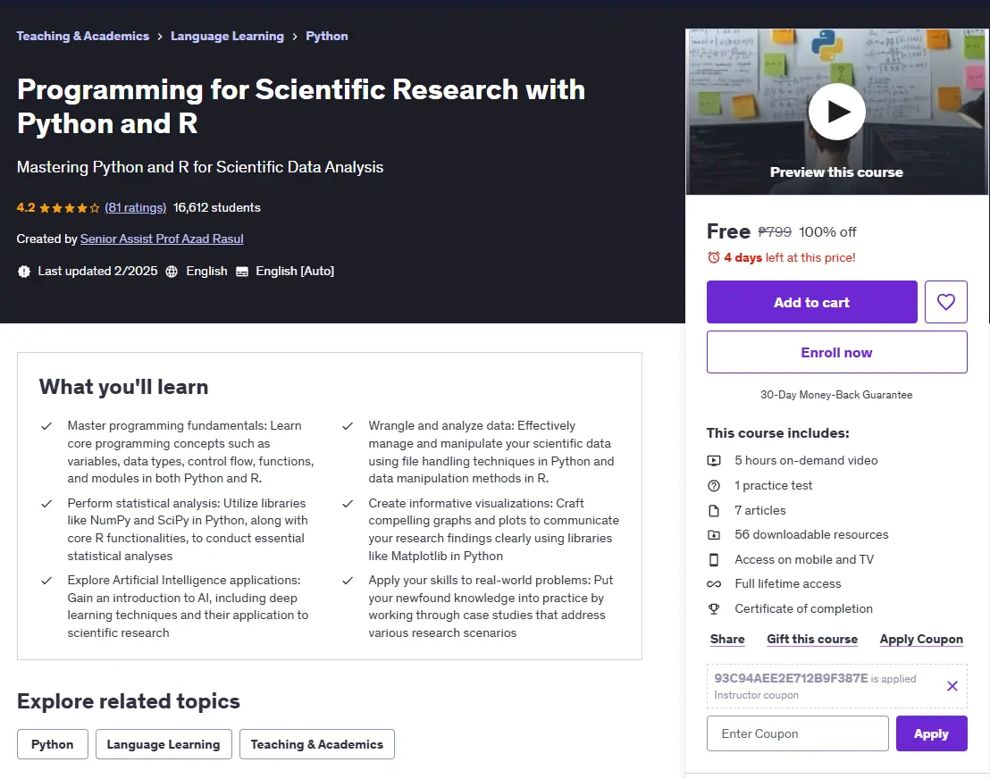Click the Explore related topics heading
This screenshot has width=990, height=779.
point(129,701)
